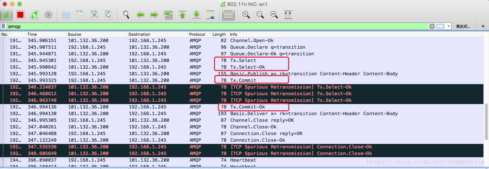Viewport: 489px width, 169px height.
Task: Open display filter bookmark menu
Action: (x=3, y=26)
